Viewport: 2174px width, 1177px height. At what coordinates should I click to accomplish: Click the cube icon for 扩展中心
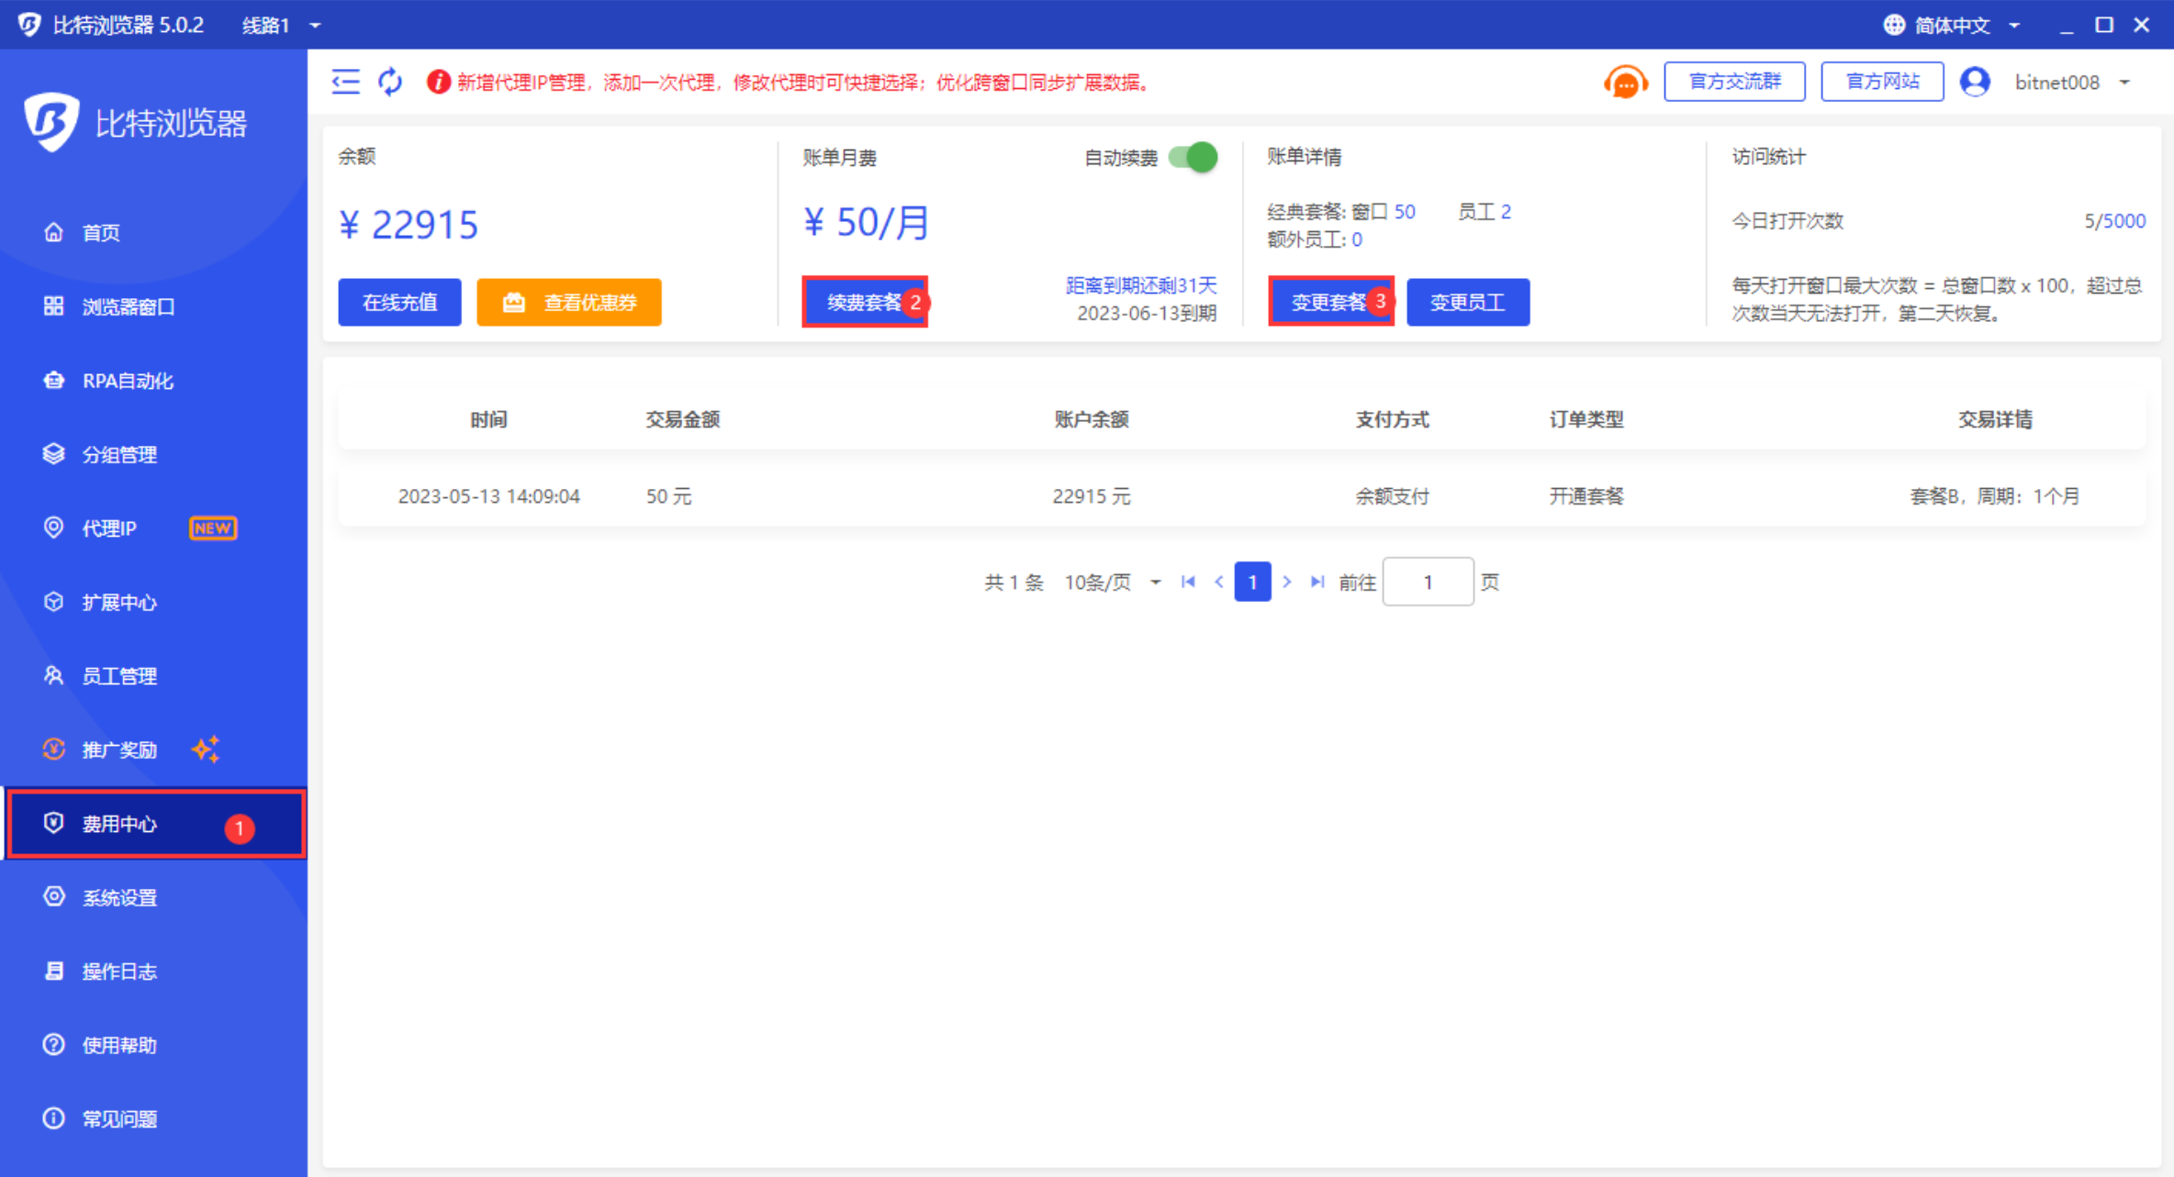pyautogui.click(x=53, y=602)
